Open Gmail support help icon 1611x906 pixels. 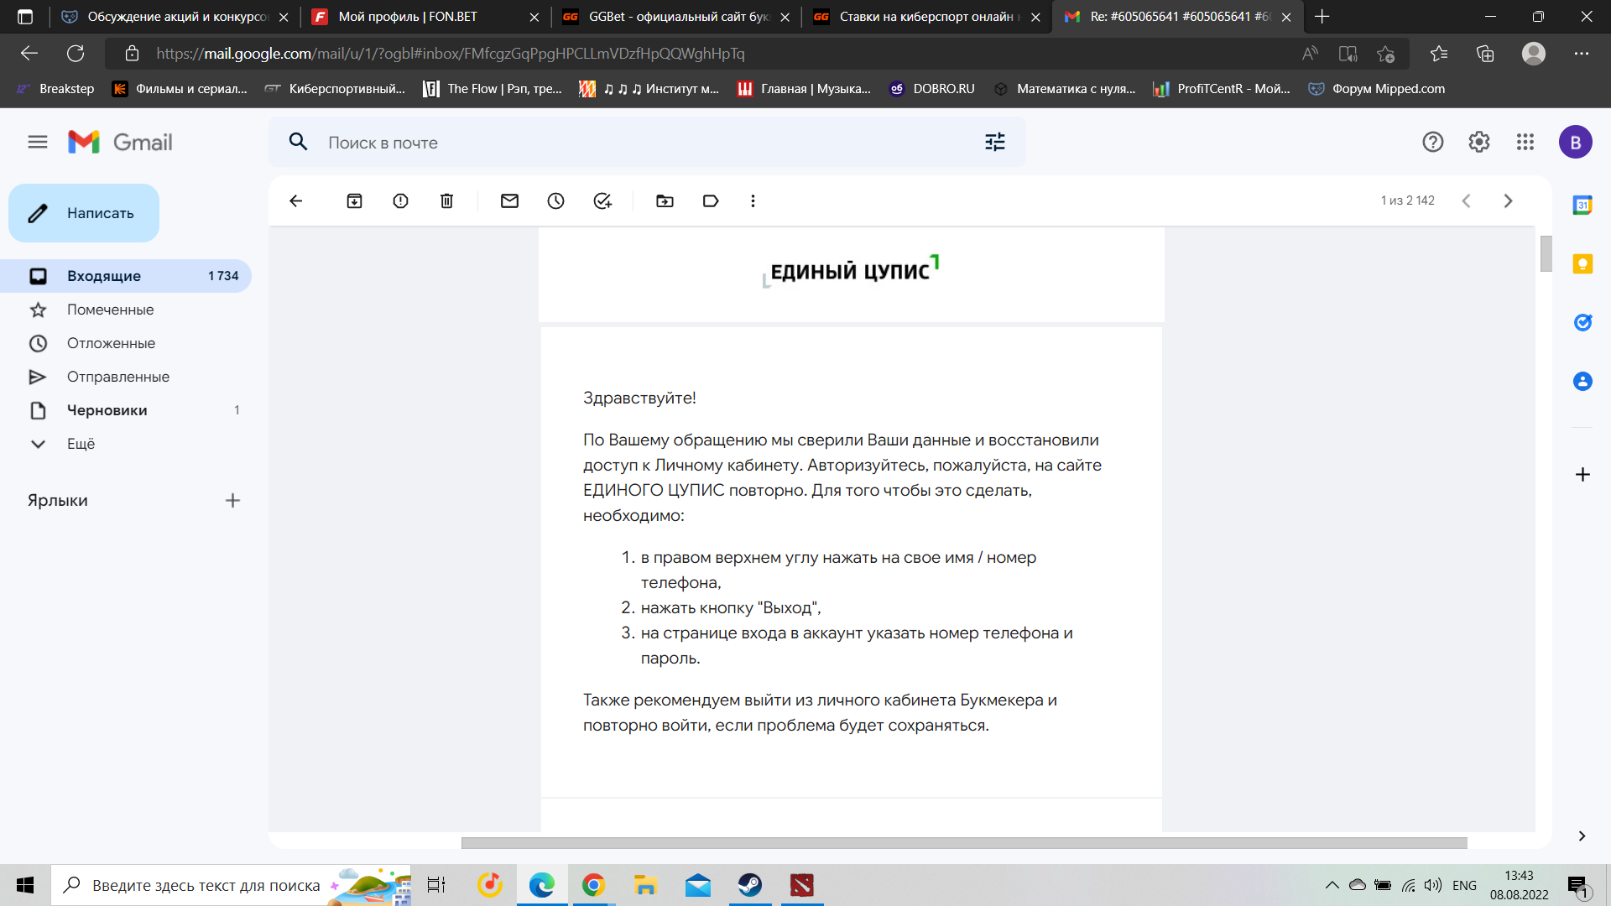coord(1433,143)
